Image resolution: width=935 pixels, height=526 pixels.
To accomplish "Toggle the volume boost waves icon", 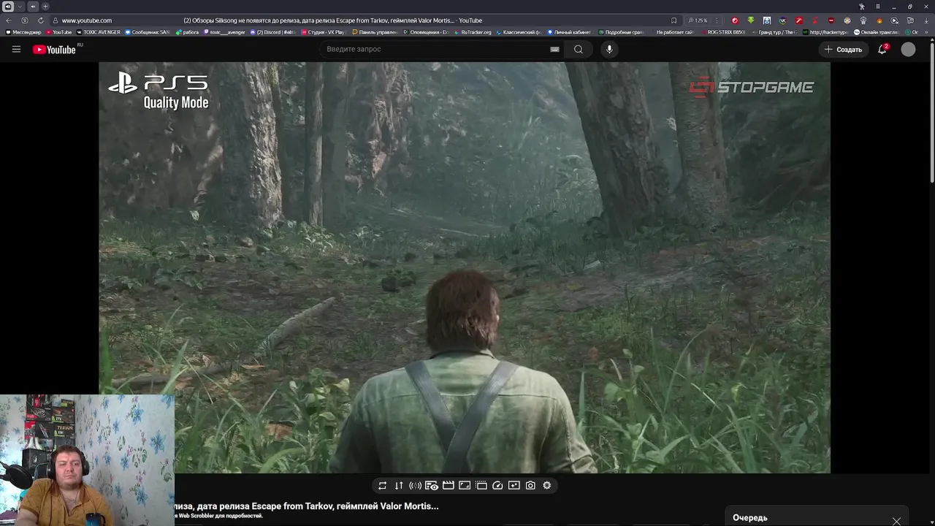I will (x=415, y=485).
